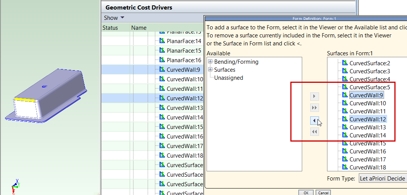Expand the Surfaces tree node

(210, 70)
